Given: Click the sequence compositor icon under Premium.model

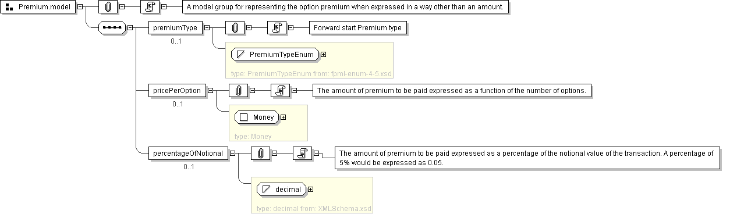Looking at the screenshot, I should click(x=112, y=27).
